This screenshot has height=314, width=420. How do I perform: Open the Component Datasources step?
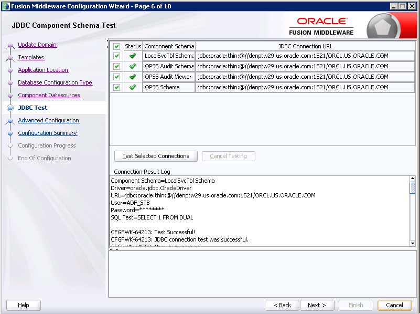(49, 95)
